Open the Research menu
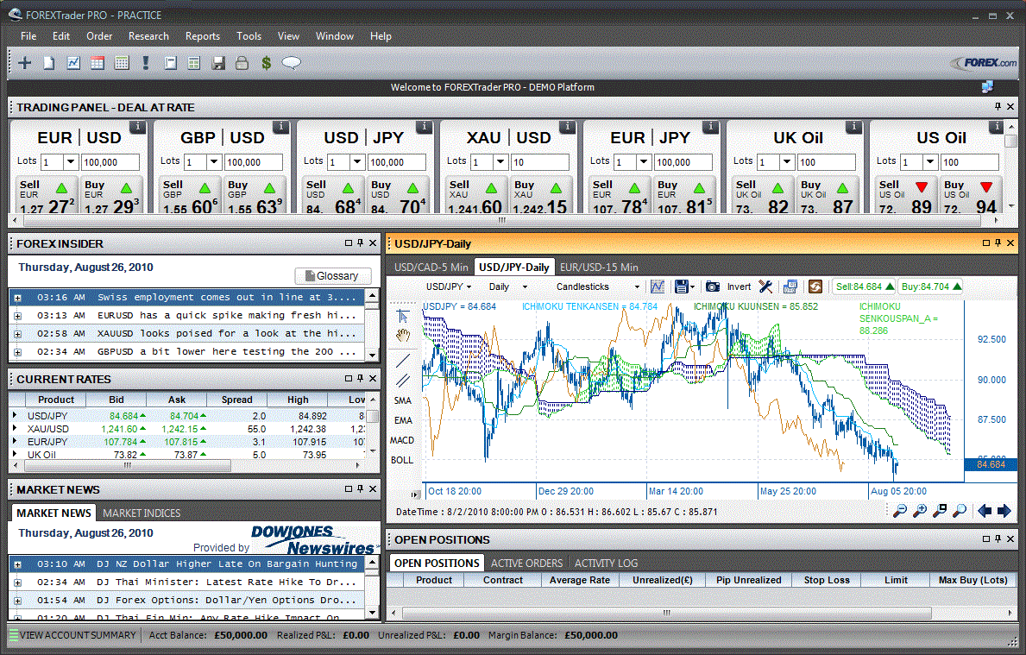This screenshot has width=1026, height=655. (x=148, y=36)
